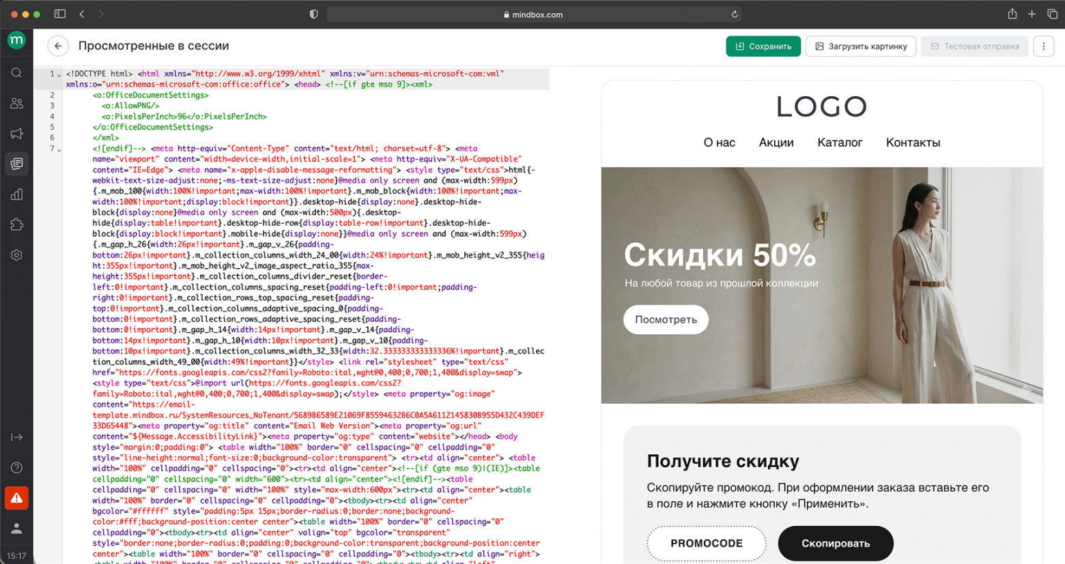Open the customers section via people icon
The width and height of the screenshot is (1065, 564).
point(16,103)
